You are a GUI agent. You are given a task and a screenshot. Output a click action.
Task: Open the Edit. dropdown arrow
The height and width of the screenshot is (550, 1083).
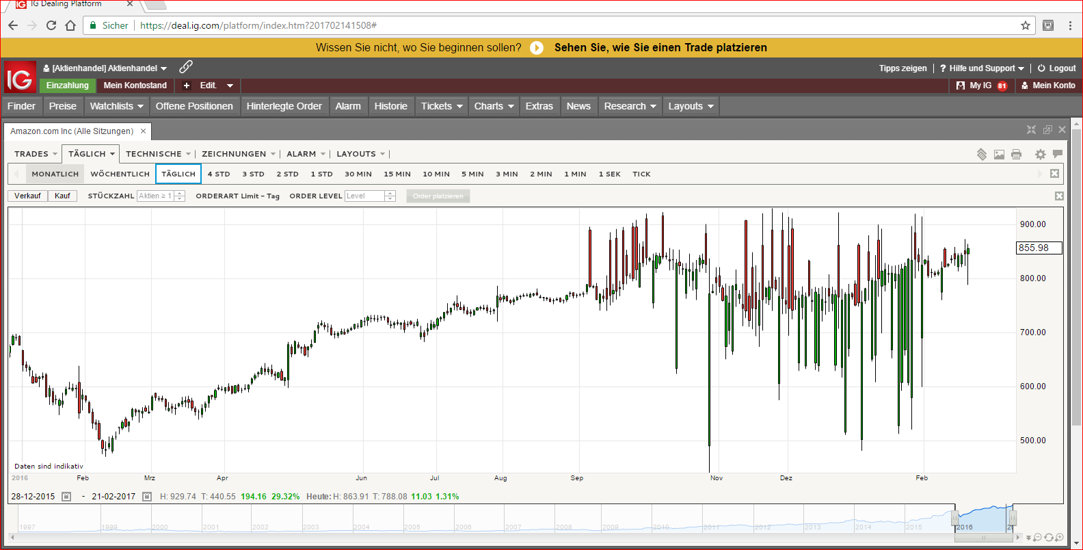click(230, 86)
